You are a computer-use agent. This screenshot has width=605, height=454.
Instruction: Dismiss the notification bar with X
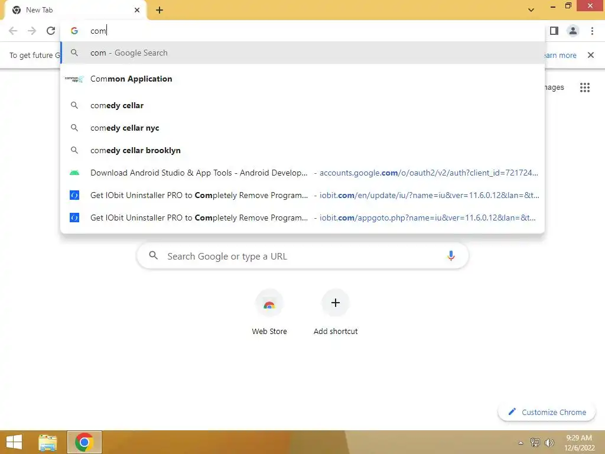pos(591,55)
